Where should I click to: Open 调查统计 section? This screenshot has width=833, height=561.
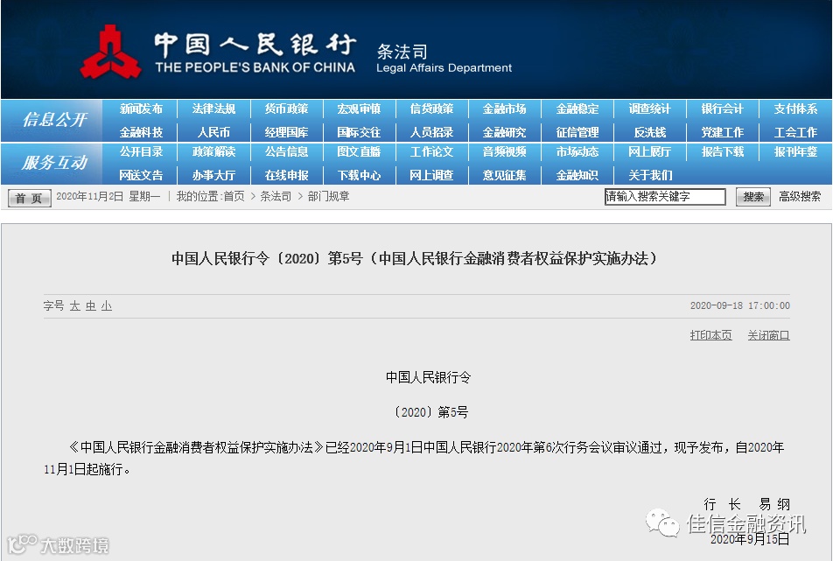pyautogui.click(x=650, y=109)
